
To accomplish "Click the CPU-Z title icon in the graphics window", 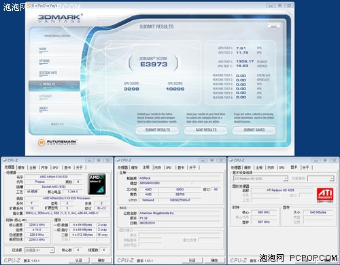I will point(231,161).
